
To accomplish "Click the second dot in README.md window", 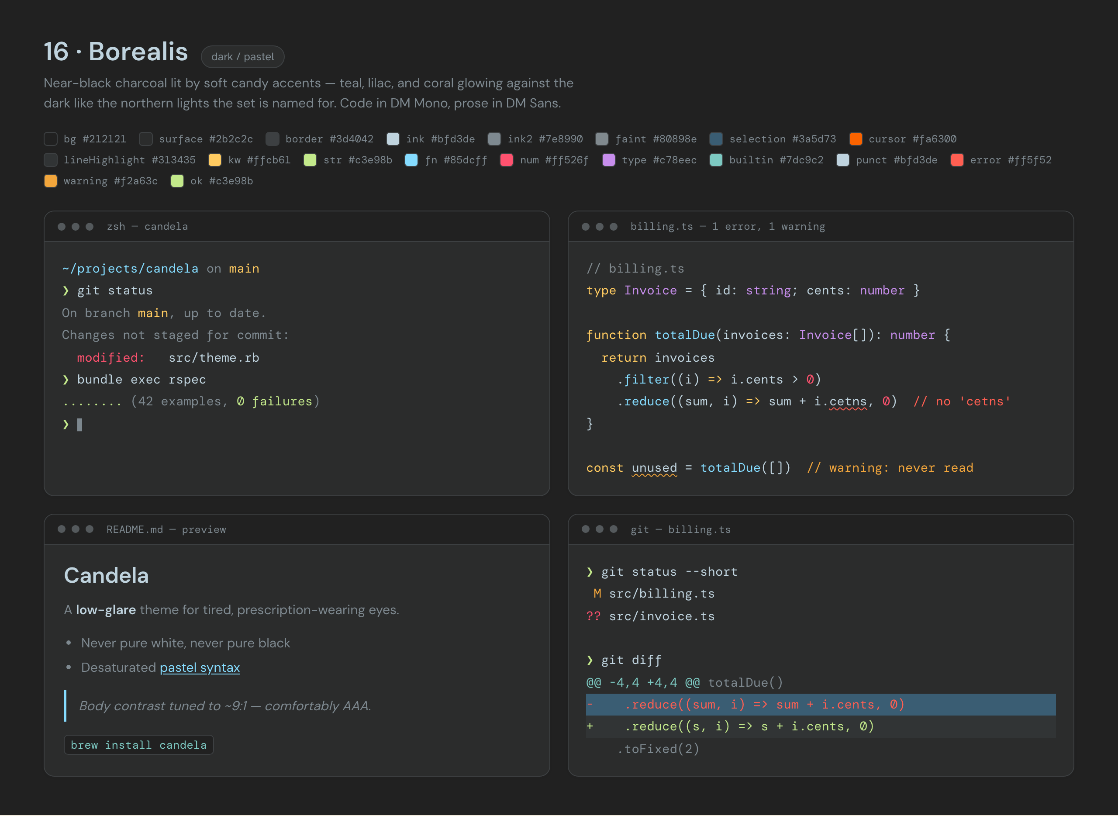I will 76,529.
